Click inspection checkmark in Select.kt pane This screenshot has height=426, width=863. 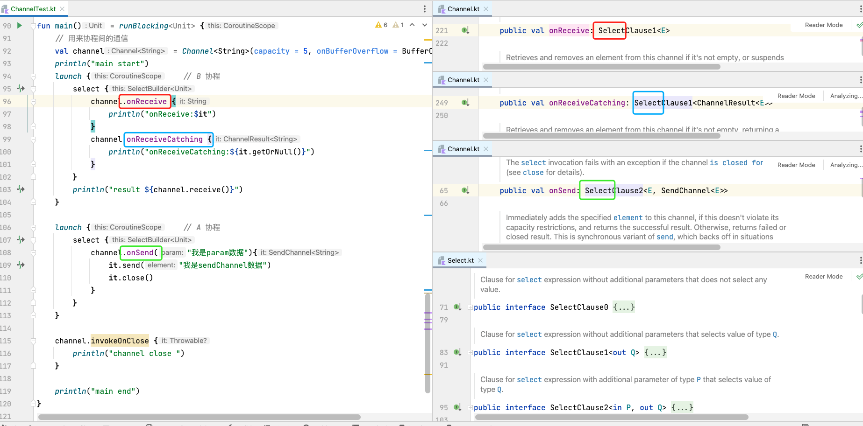click(859, 277)
